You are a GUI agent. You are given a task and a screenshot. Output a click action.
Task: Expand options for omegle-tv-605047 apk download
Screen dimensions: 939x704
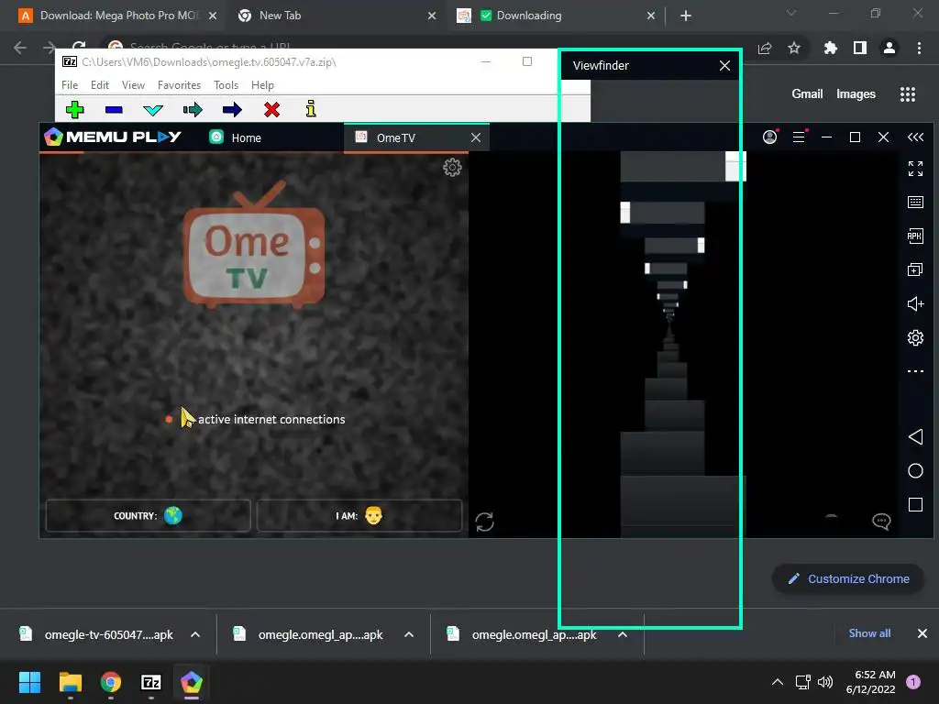[x=195, y=634]
